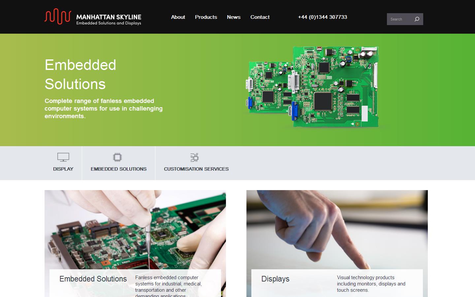Open the Products menu
Viewport: 475px width, 297px height.
tap(206, 17)
